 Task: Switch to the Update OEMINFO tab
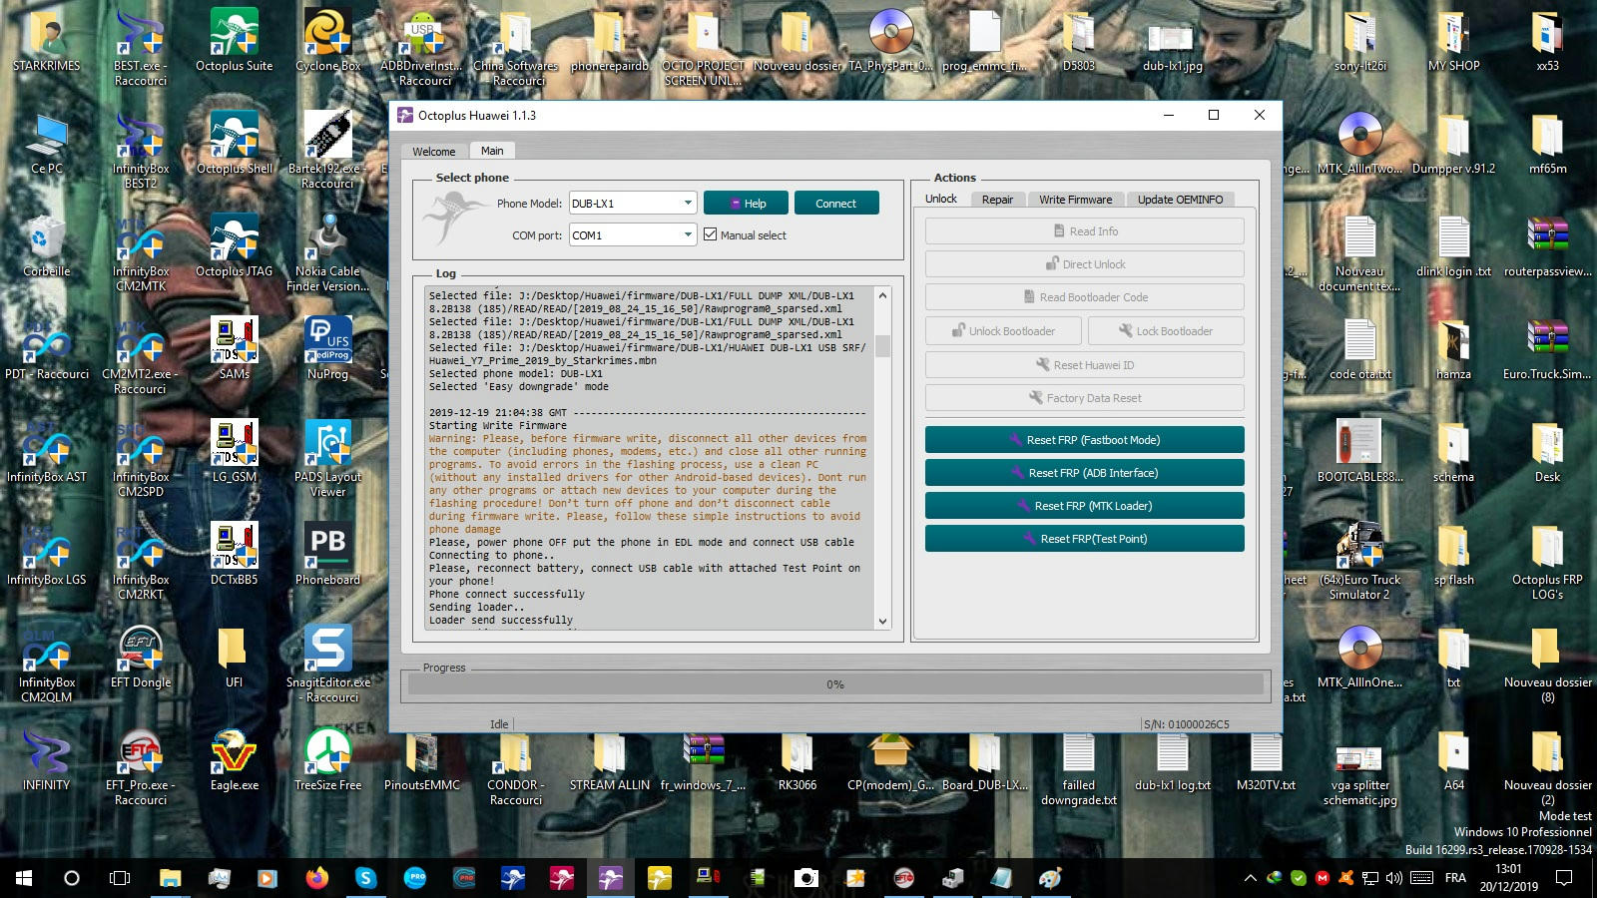pos(1180,200)
